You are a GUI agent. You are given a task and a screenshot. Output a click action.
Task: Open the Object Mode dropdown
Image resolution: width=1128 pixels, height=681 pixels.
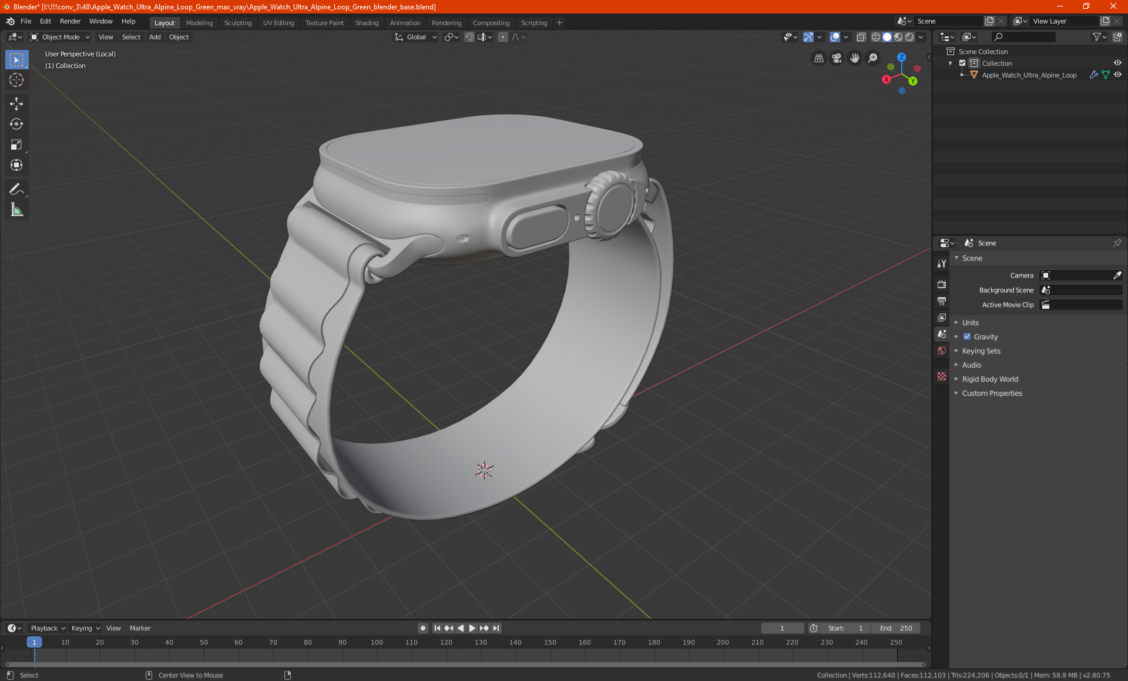[60, 37]
